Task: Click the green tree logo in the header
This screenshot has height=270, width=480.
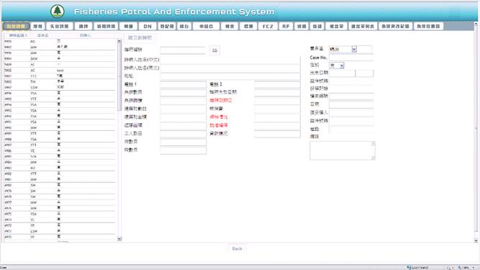Action: [58, 11]
